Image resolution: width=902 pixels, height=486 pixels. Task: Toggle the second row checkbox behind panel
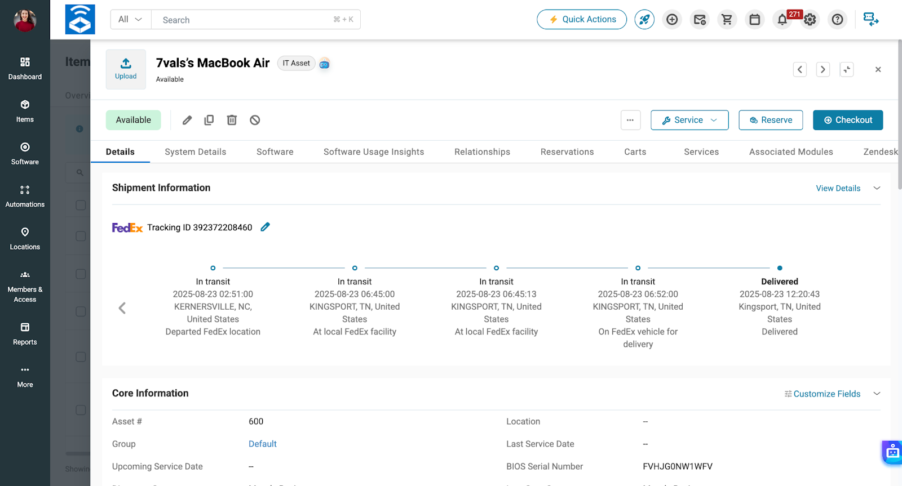coord(81,236)
